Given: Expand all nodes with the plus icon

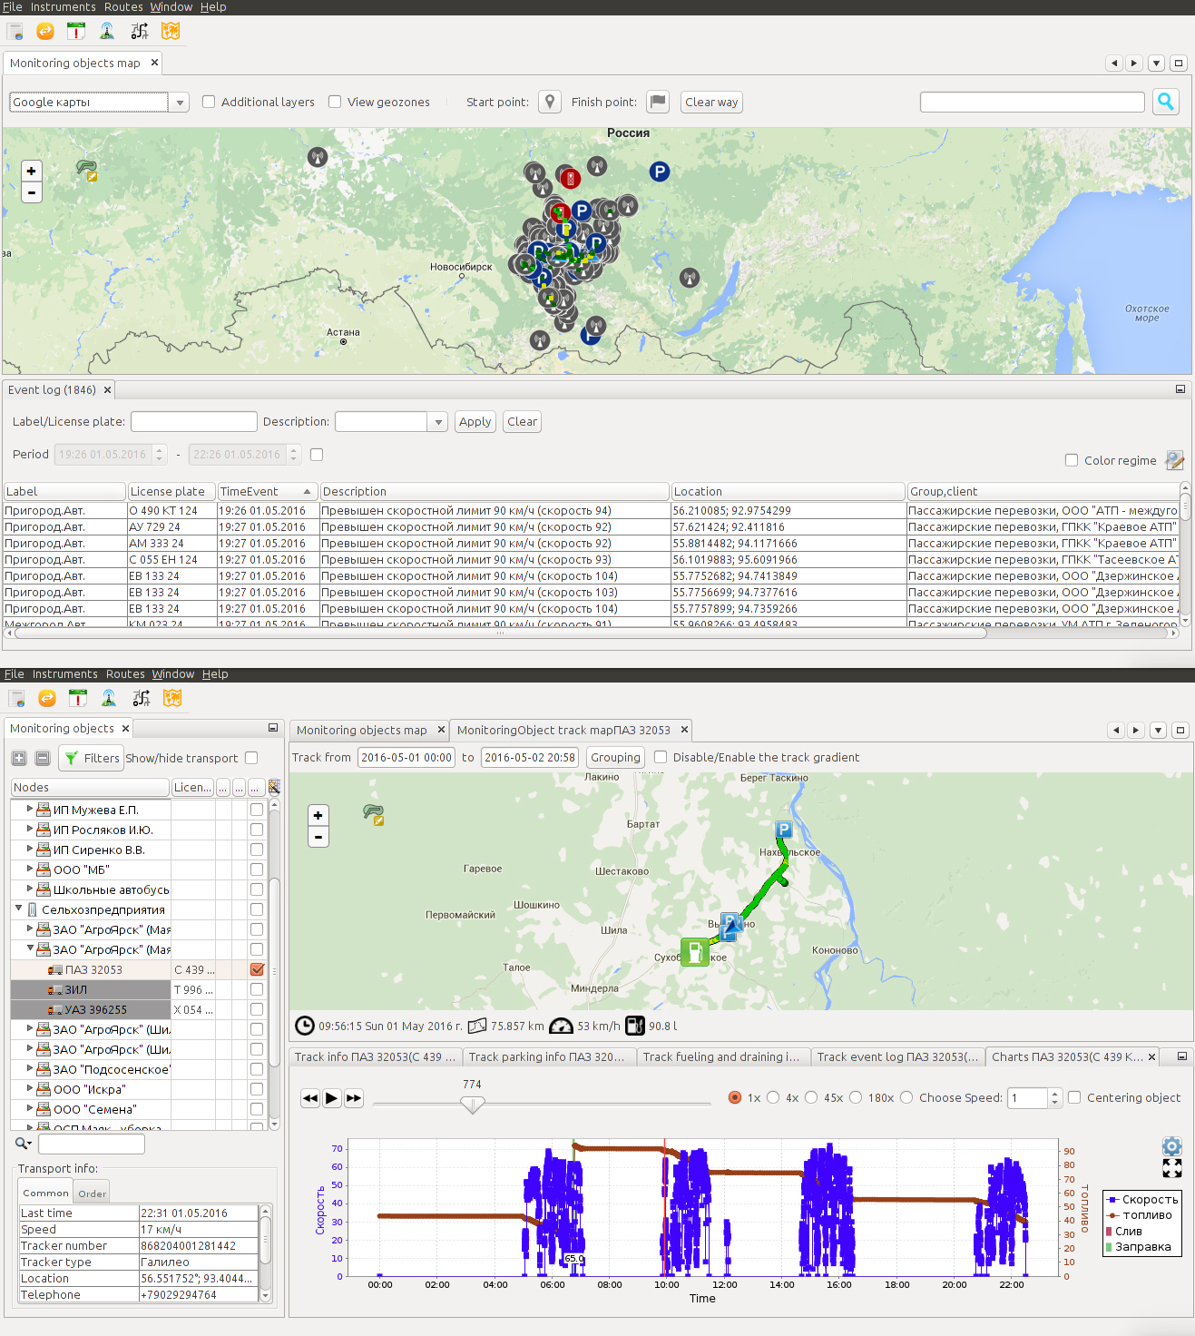Looking at the screenshot, I should point(19,758).
